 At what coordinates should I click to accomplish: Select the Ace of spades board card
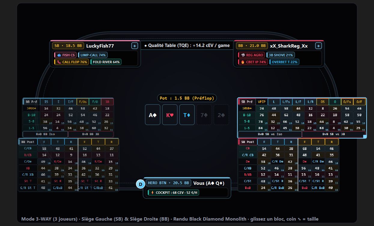(153, 115)
